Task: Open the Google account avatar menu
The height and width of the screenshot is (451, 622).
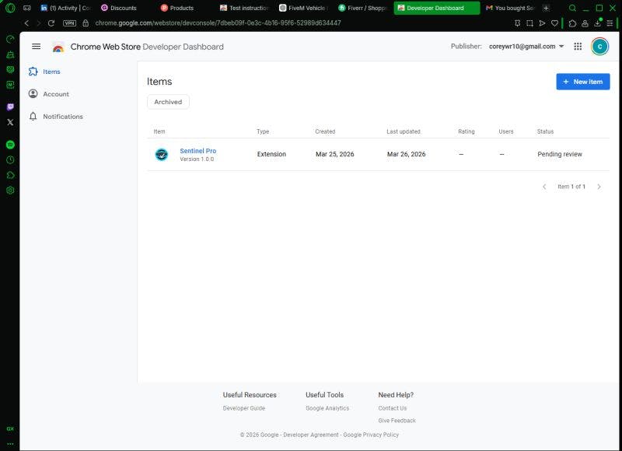Action: [599, 47]
